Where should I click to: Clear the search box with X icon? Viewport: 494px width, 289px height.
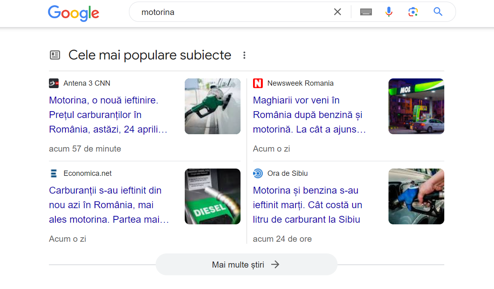pyautogui.click(x=338, y=12)
